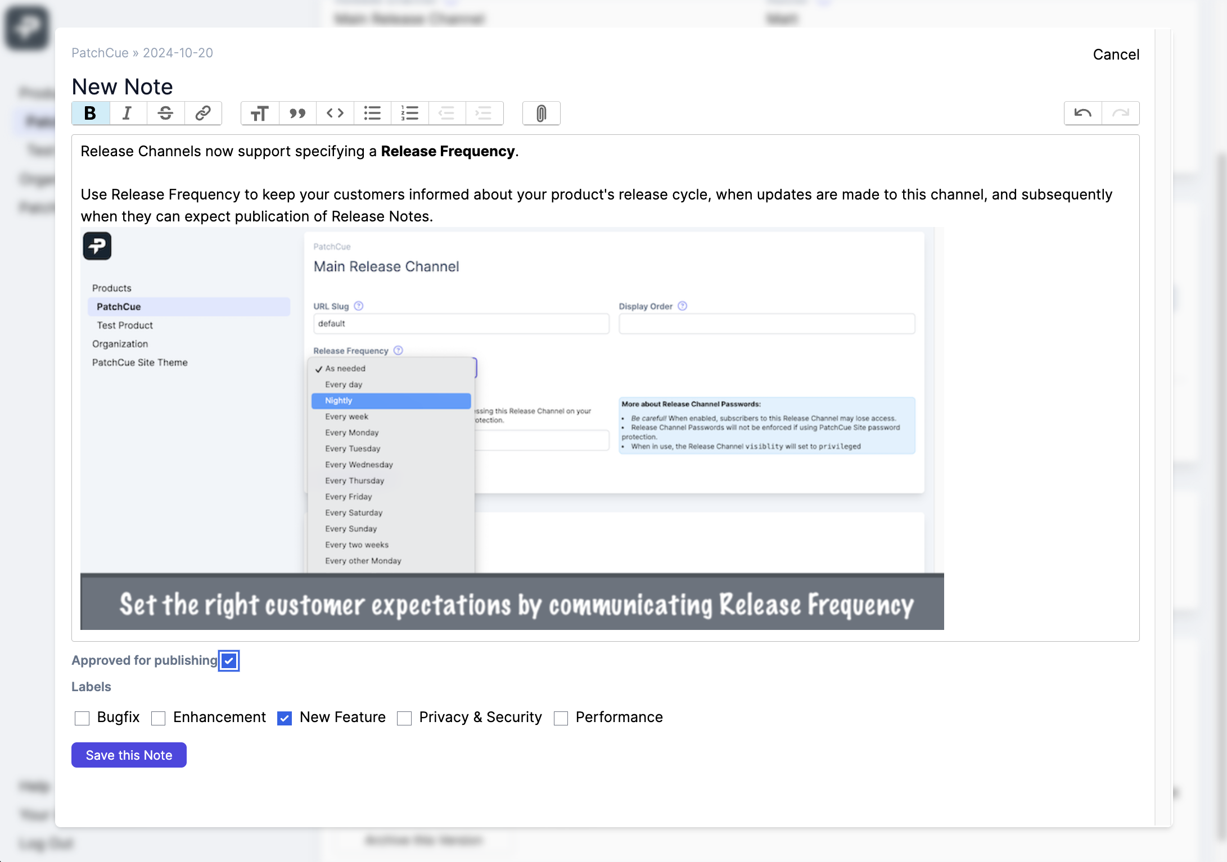
Task: Create a bulleted list
Action: [x=372, y=114]
